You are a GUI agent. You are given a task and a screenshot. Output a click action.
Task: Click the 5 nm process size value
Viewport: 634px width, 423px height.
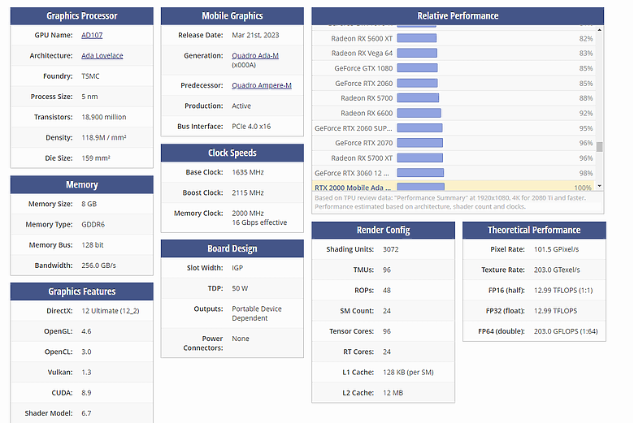(89, 97)
